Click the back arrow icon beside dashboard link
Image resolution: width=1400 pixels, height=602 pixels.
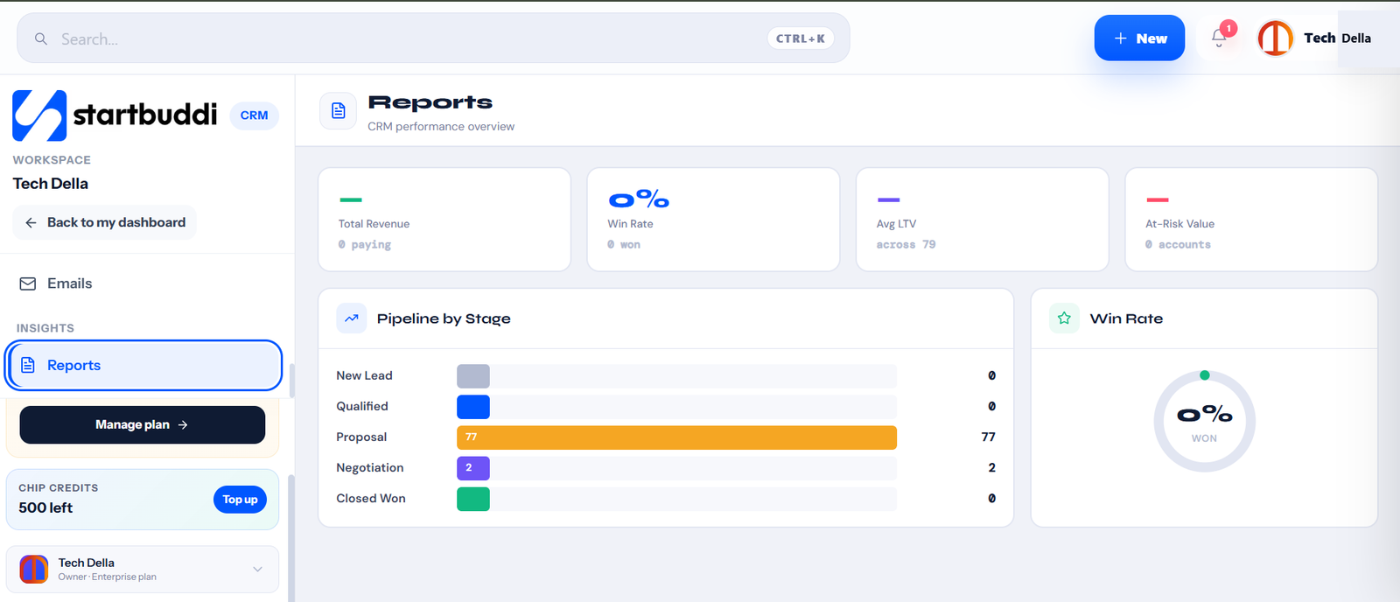(x=31, y=222)
